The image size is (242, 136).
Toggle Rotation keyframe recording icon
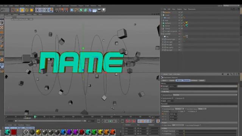click(146, 121)
